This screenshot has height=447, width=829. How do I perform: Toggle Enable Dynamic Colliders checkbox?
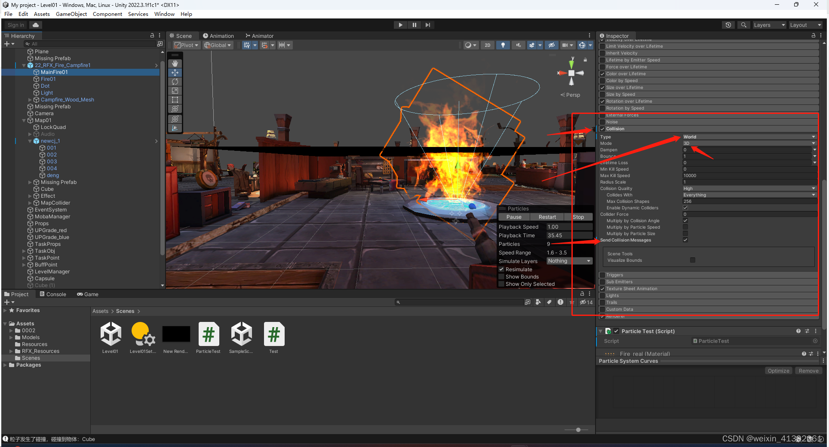click(x=685, y=208)
